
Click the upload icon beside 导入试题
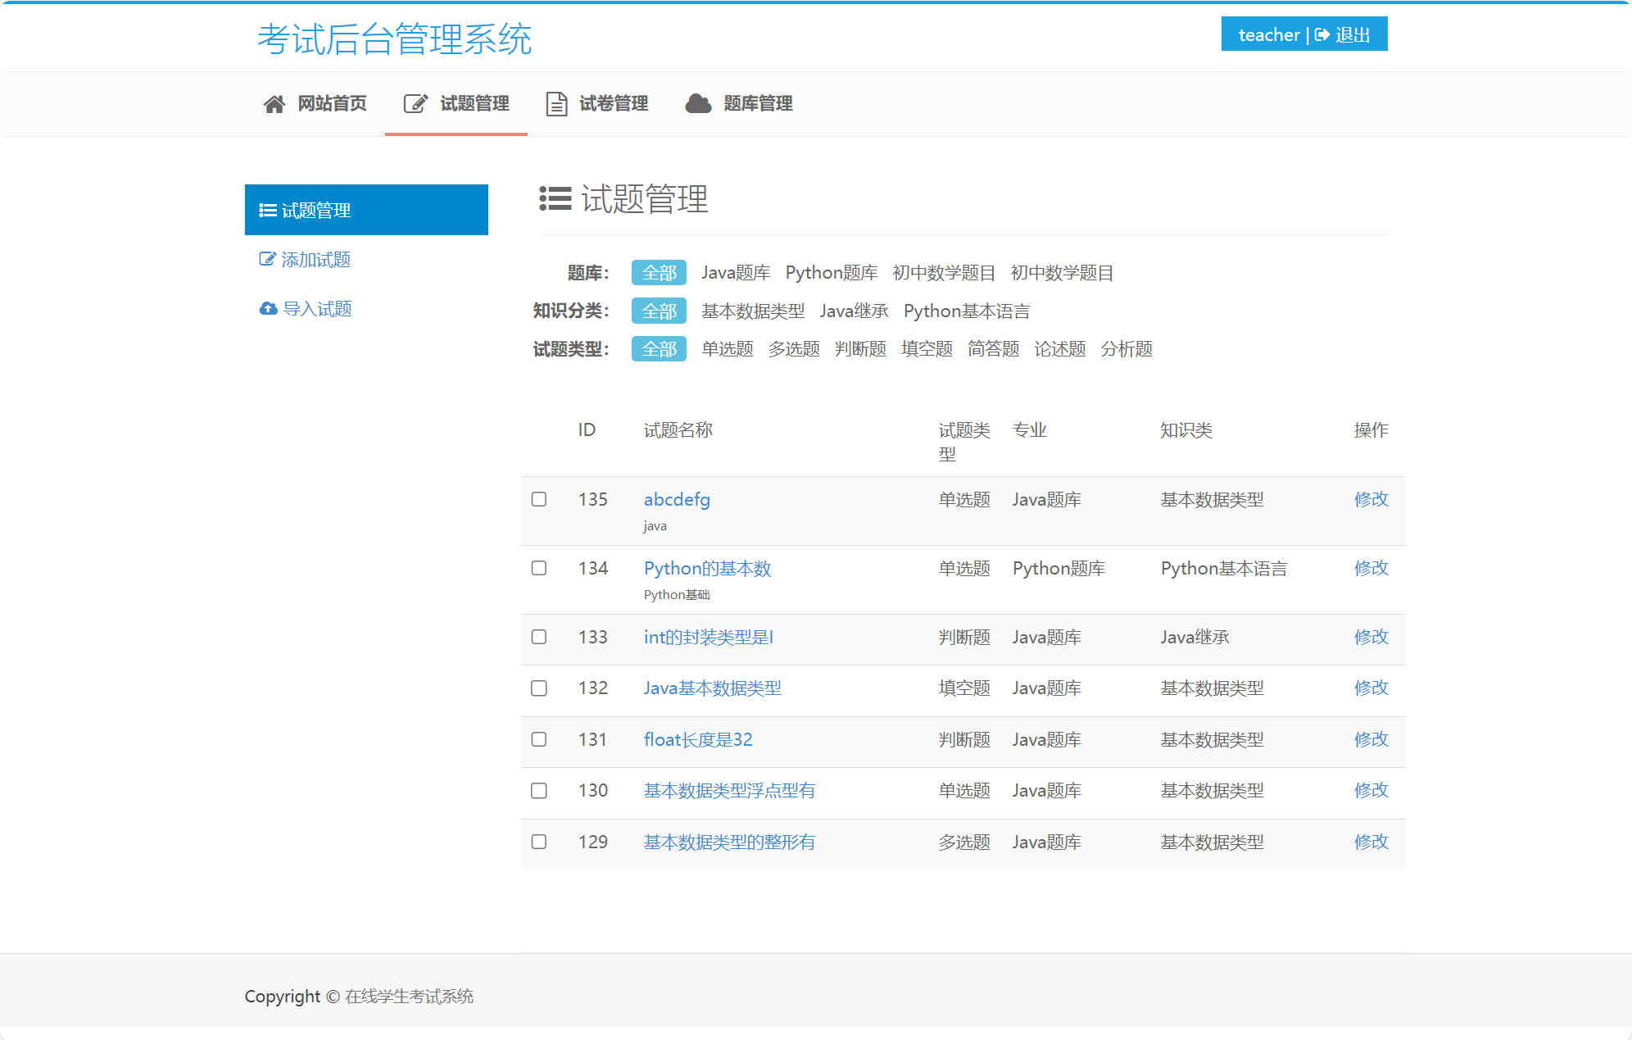268,308
